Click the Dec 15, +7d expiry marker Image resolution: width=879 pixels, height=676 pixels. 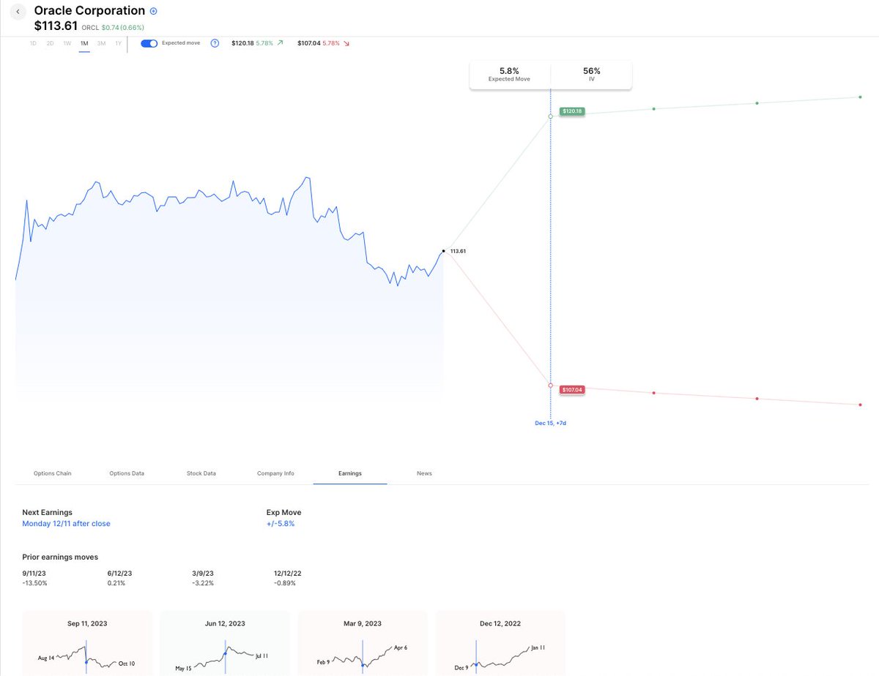click(x=550, y=423)
